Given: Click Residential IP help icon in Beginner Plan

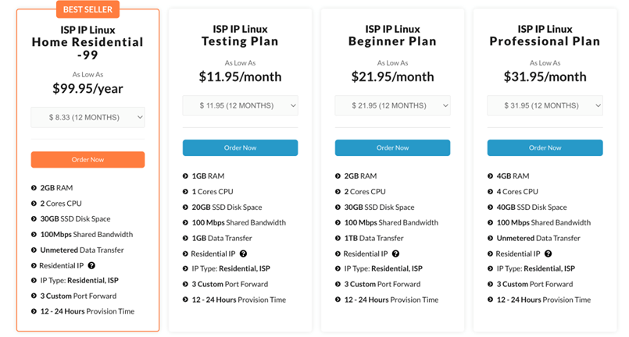Looking at the screenshot, I should pyautogui.click(x=395, y=254).
